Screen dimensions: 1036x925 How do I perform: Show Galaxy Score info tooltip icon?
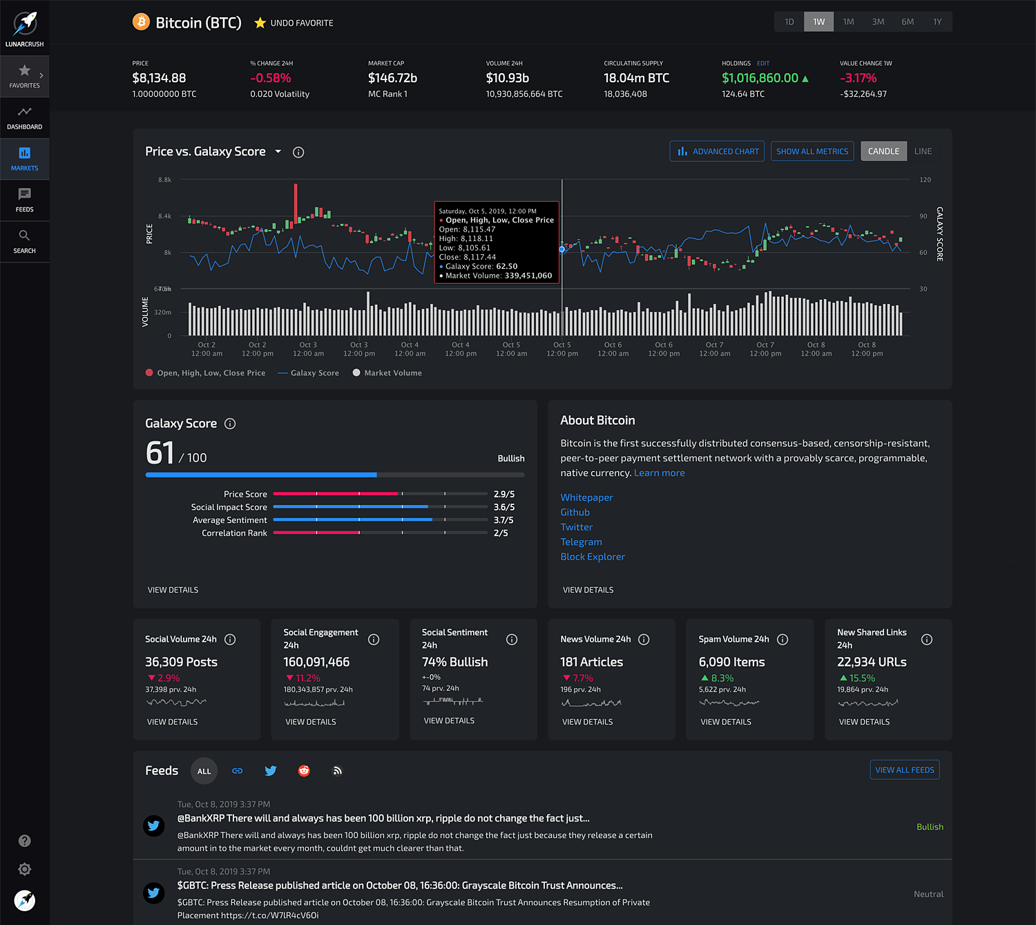tap(230, 423)
